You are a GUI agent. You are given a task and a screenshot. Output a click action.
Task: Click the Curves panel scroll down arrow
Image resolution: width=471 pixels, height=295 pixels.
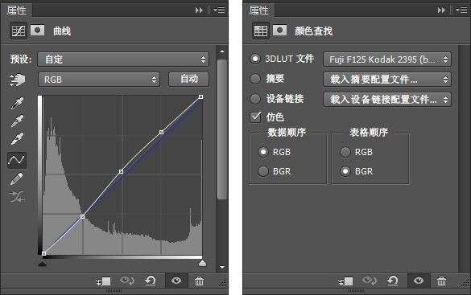coord(222,267)
